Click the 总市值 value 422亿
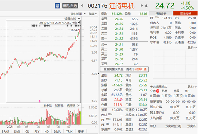This screenshot has height=134, width=198. coord(167,42)
